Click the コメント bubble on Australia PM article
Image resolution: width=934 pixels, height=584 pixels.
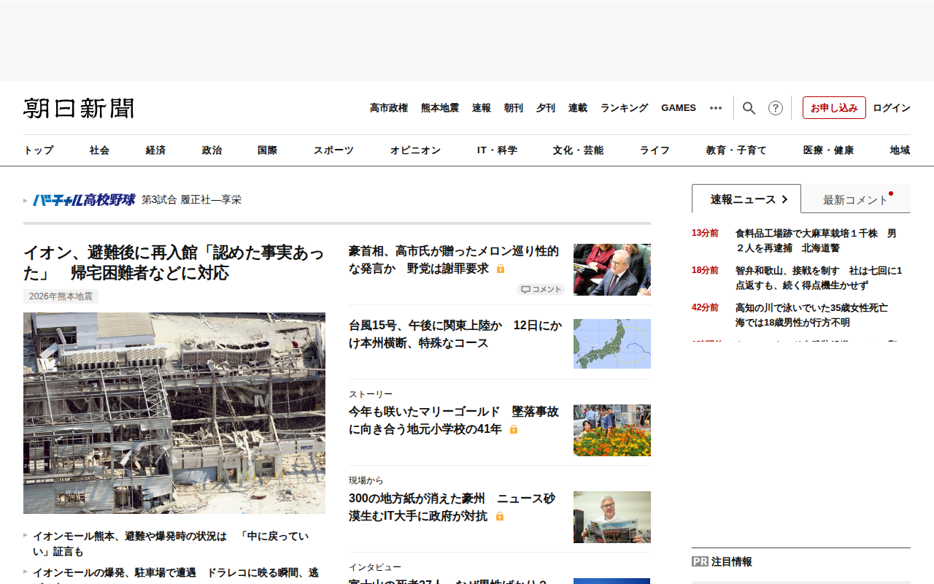pos(541,289)
